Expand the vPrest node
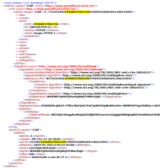Image resolution: width=160 pixels, height=168 pixels. (x=16, y=48)
